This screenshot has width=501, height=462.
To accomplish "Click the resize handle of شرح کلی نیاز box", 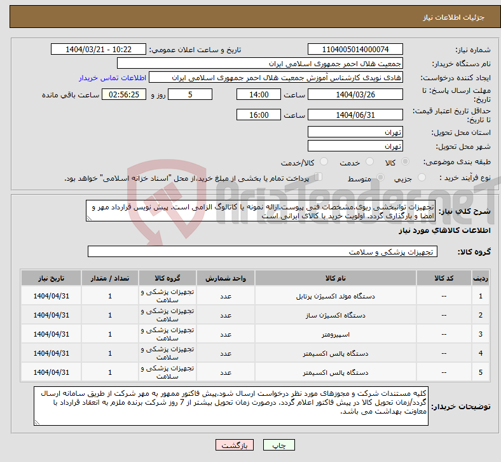I will pyautogui.click(x=90, y=218).
